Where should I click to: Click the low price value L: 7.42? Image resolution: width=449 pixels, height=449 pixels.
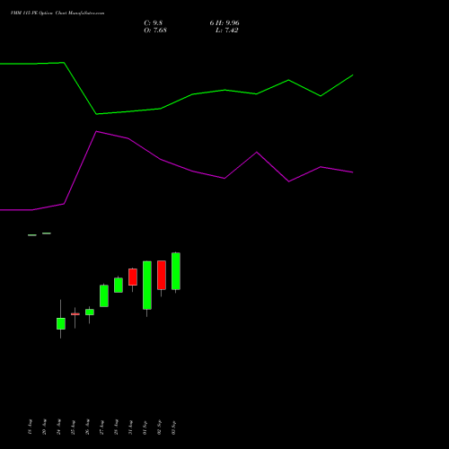[227, 31]
